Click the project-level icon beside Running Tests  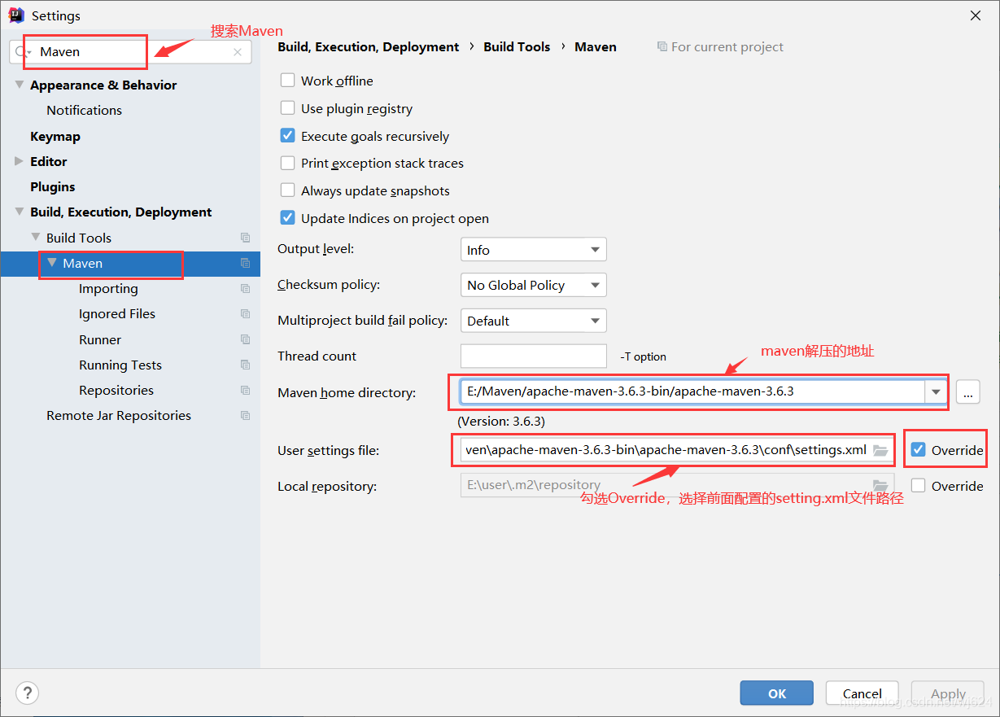(245, 365)
